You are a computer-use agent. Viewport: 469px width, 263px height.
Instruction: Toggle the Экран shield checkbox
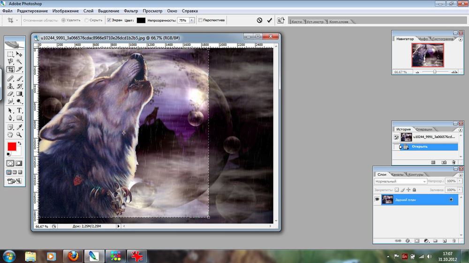pos(109,20)
